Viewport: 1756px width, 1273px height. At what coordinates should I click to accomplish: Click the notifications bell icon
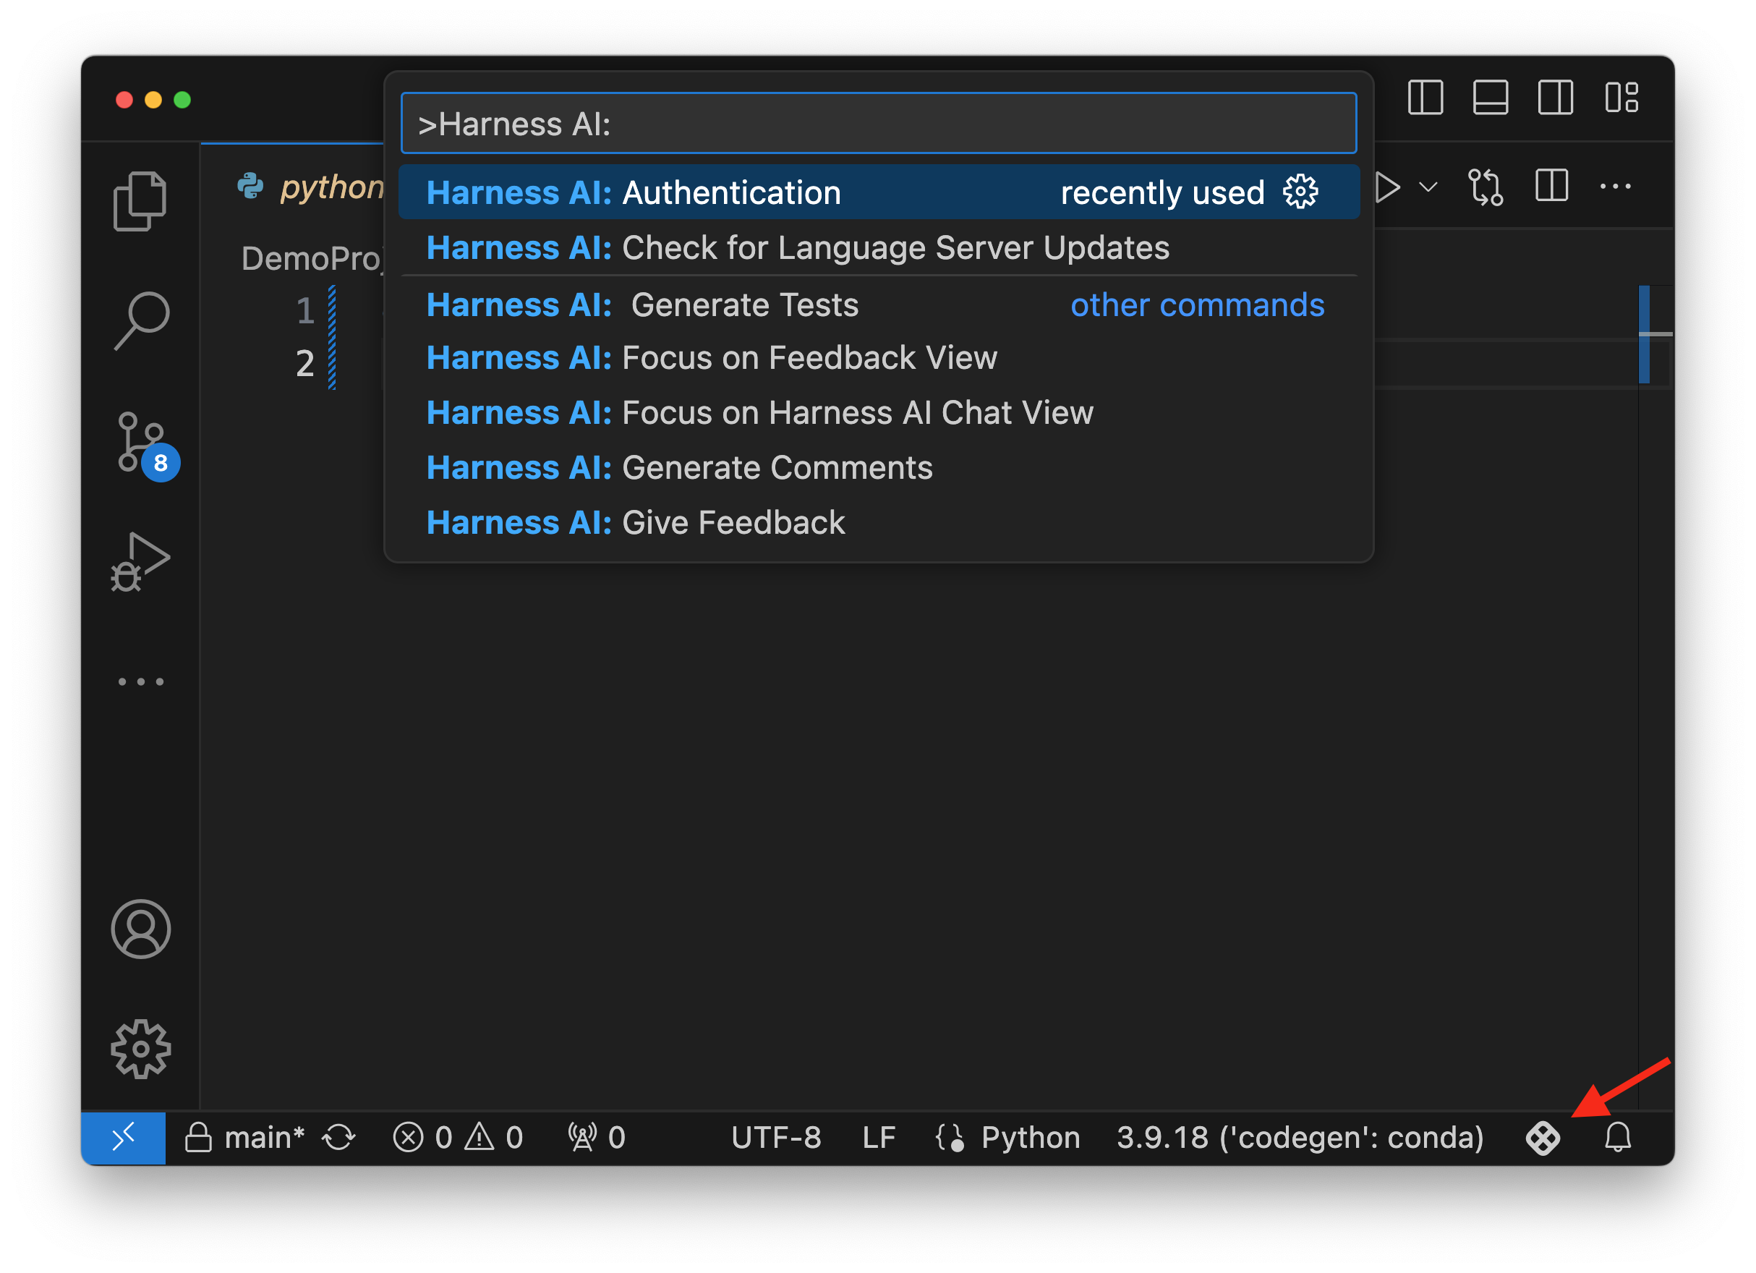pyautogui.click(x=1617, y=1137)
